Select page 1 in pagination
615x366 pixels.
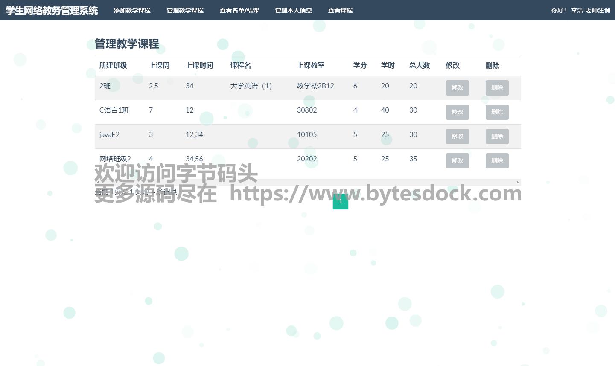(340, 201)
